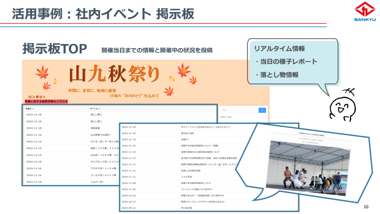This screenshot has width=380, height=214.
Task: Open the pink 最新情報 こちら link
Action: [46, 102]
